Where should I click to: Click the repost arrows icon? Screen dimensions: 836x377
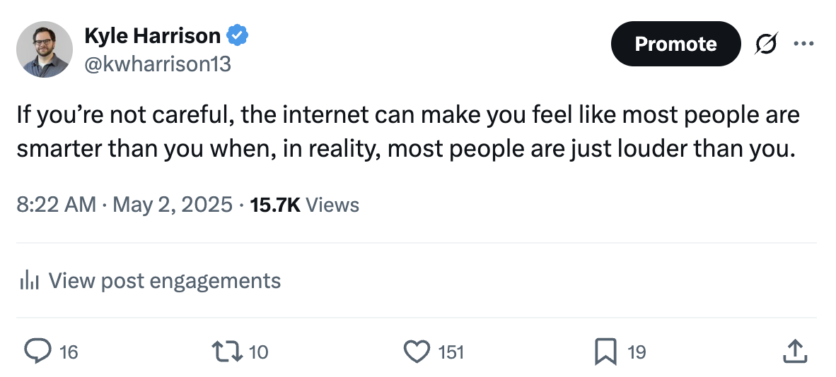[x=226, y=351]
